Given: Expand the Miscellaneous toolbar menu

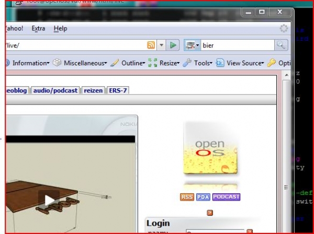Looking at the screenshot, I should pos(83,63).
